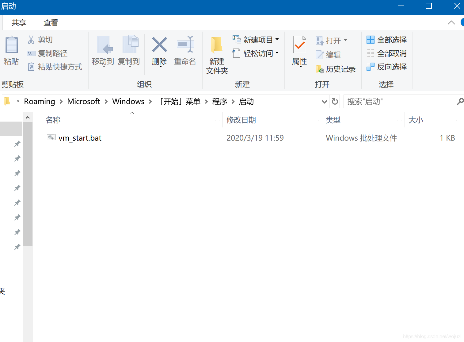Open the 删除 dropdown arrow

tap(161, 67)
